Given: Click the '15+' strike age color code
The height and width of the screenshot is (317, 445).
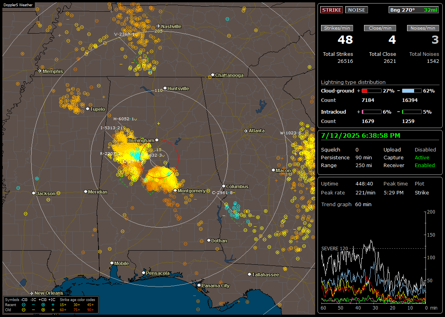Looking at the screenshot, I should coord(63,305).
